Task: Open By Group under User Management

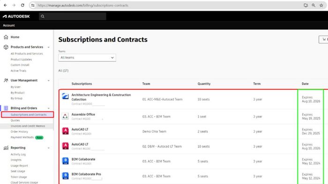Action: [x=16, y=98]
